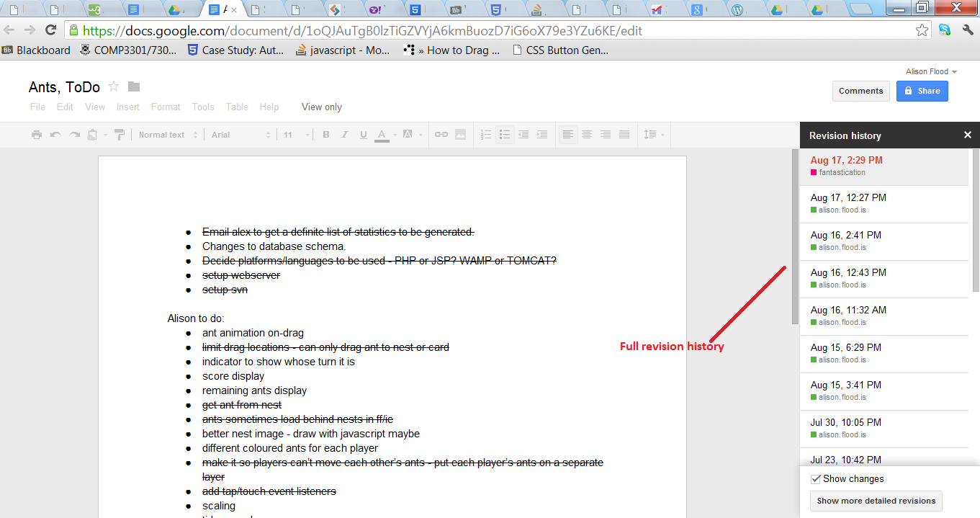Open the Format menu
Screen dimensions: 980x518
tap(166, 107)
